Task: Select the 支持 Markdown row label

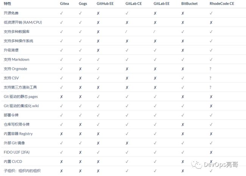Action: click(17, 60)
